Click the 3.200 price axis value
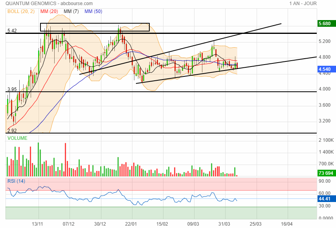Screen dimensions: 336x228 coord(325,121)
